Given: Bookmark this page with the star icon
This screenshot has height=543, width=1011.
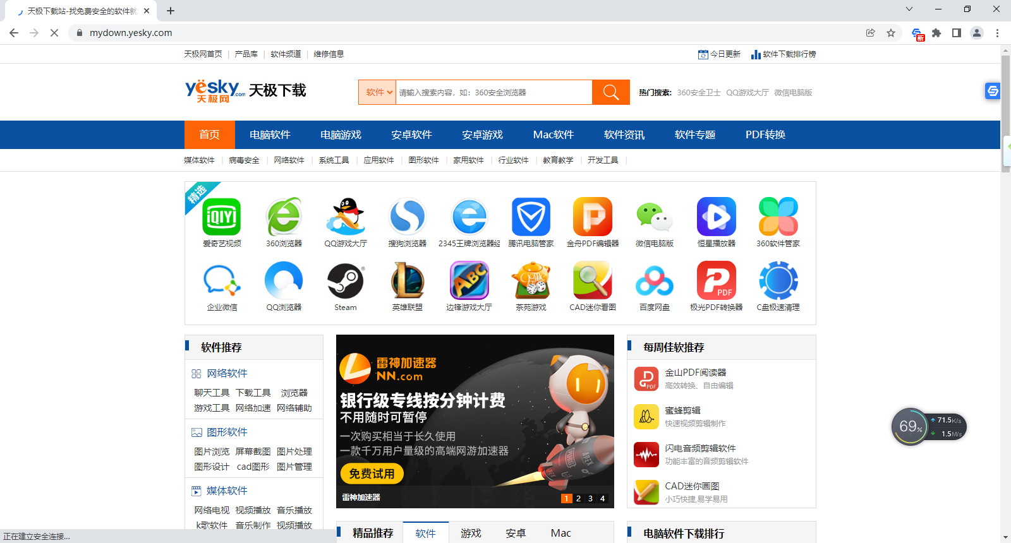Looking at the screenshot, I should point(891,33).
